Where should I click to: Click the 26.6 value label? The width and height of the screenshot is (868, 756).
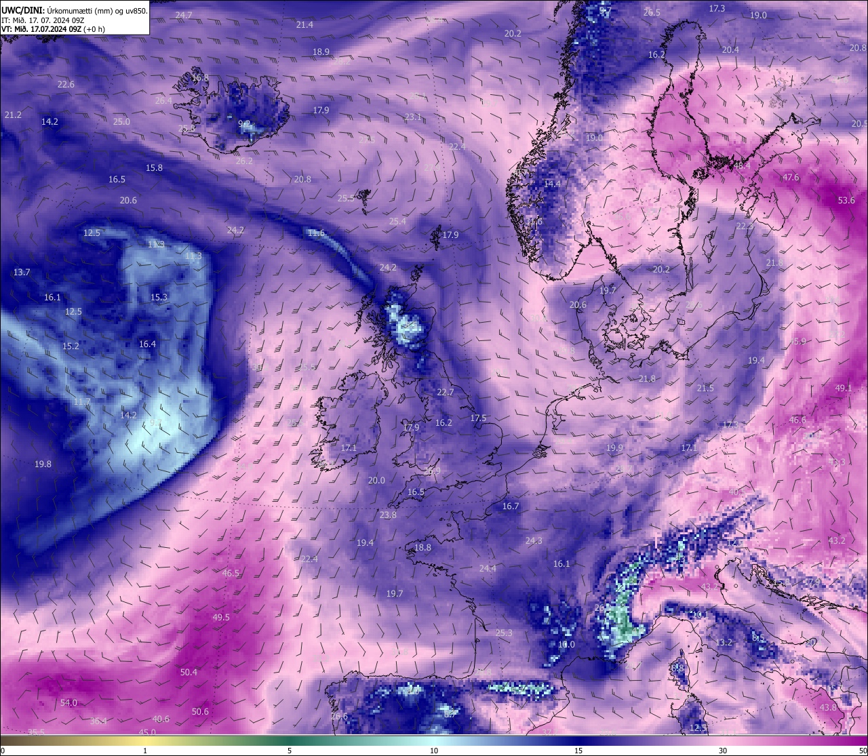pos(339,716)
